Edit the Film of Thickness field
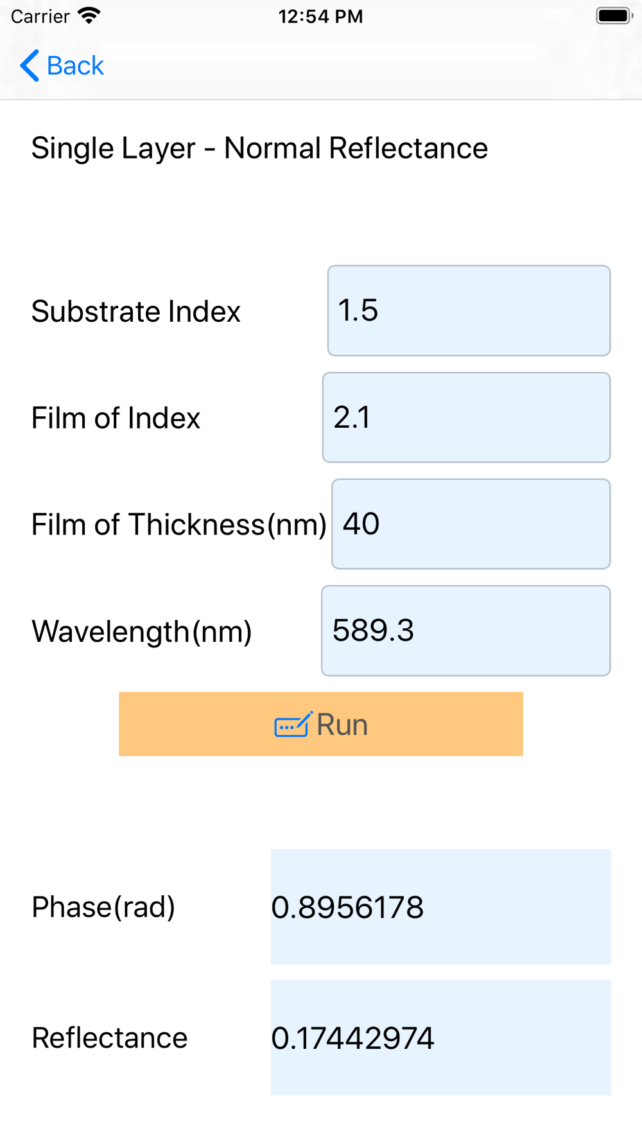This screenshot has height=1142, width=642. (471, 524)
